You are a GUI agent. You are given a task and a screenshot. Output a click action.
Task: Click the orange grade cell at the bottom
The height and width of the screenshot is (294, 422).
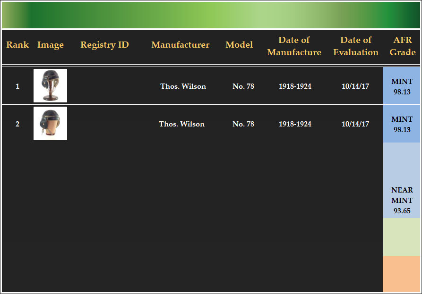click(x=402, y=274)
